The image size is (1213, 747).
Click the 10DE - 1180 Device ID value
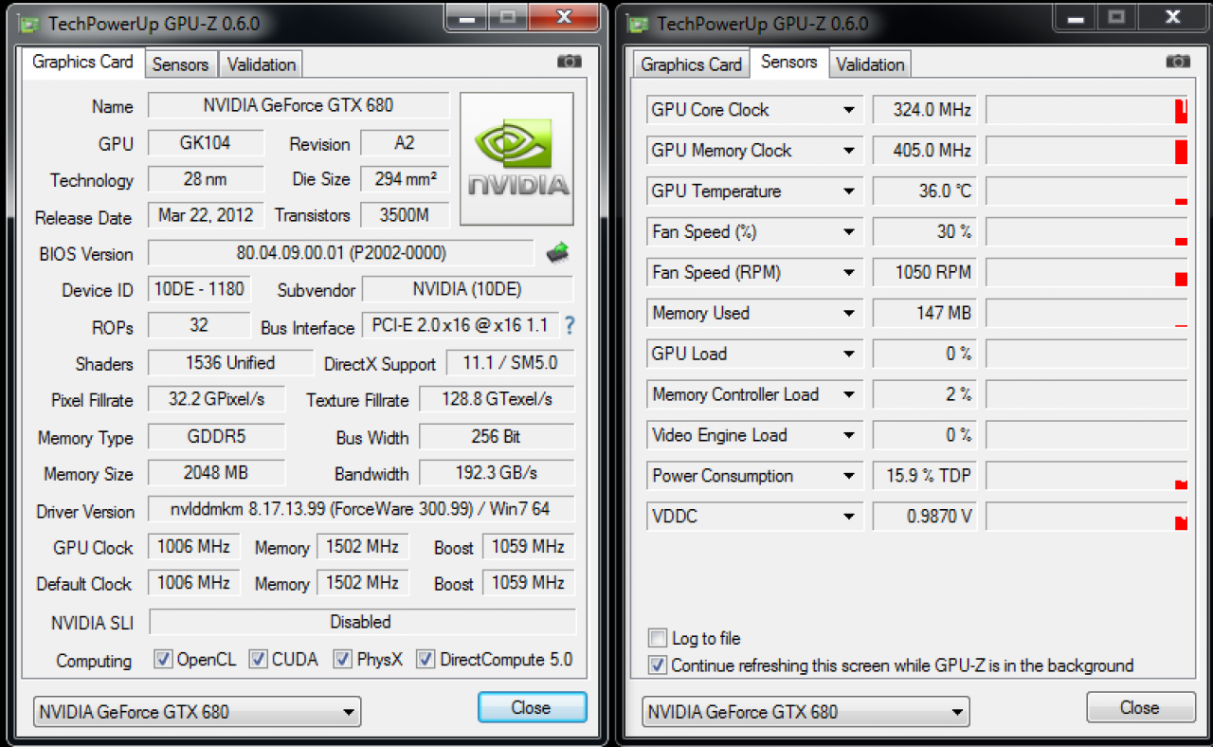(x=199, y=289)
